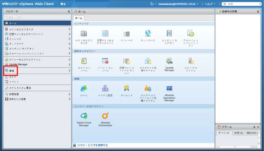Pin the Alarms panel

pos(254,127)
